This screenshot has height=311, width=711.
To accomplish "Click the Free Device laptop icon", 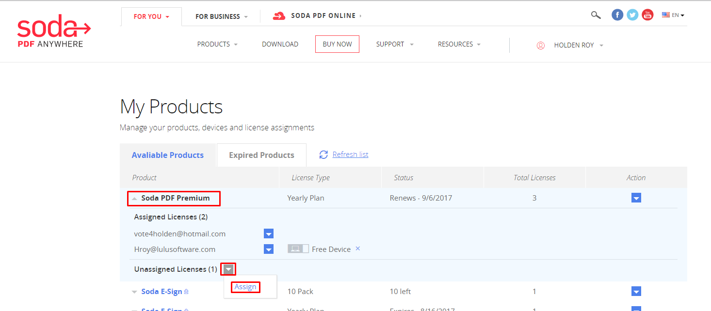I will [x=298, y=249].
